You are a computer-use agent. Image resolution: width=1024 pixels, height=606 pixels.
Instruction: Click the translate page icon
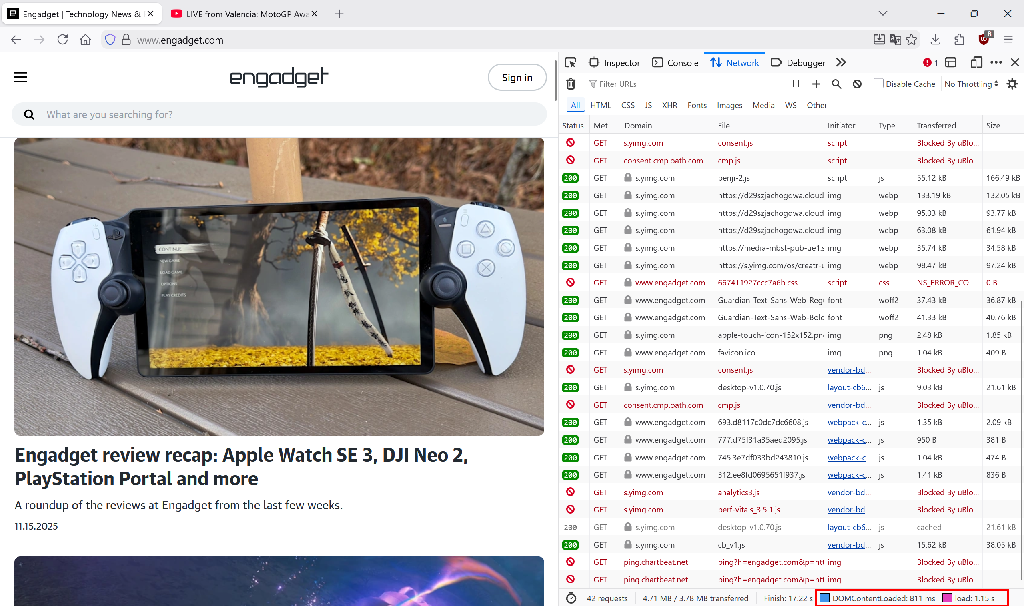(x=895, y=40)
